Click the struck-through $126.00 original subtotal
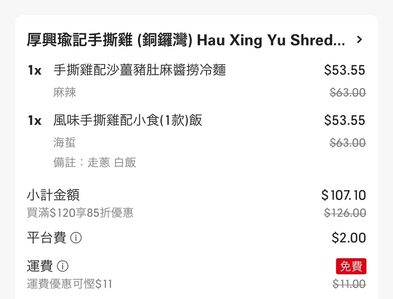Screen dimensions: 393x299 click(345, 213)
